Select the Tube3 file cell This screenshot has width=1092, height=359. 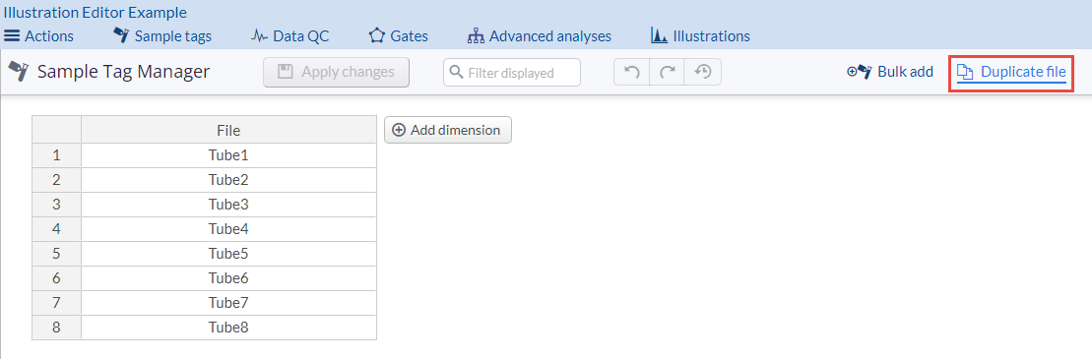pyautogui.click(x=228, y=205)
